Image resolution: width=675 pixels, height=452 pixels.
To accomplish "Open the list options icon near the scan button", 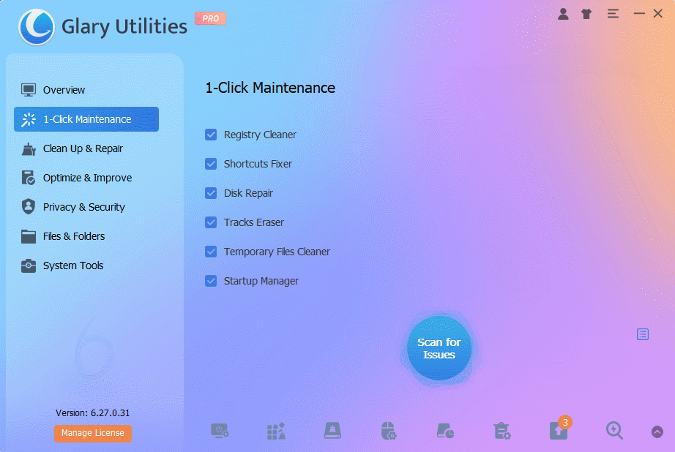I will click(643, 334).
